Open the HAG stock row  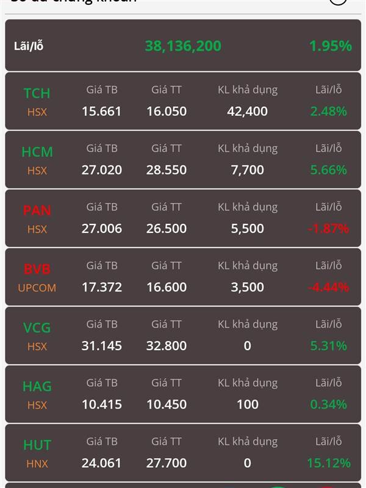[x=183, y=394]
